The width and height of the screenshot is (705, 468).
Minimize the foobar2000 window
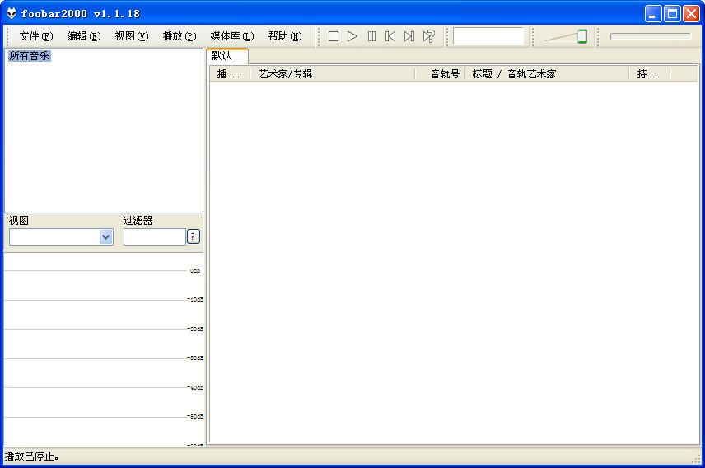click(x=653, y=14)
